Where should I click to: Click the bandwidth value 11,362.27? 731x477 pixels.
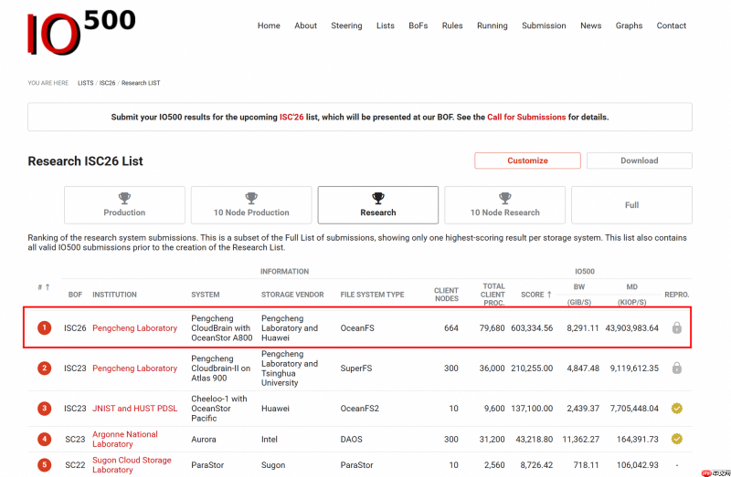click(x=581, y=439)
